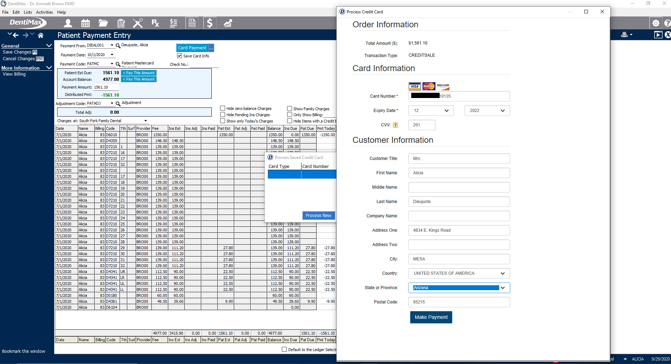The height and width of the screenshot is (364, 671).
Task: Open the appointment calendar icon
Action: 85,23
